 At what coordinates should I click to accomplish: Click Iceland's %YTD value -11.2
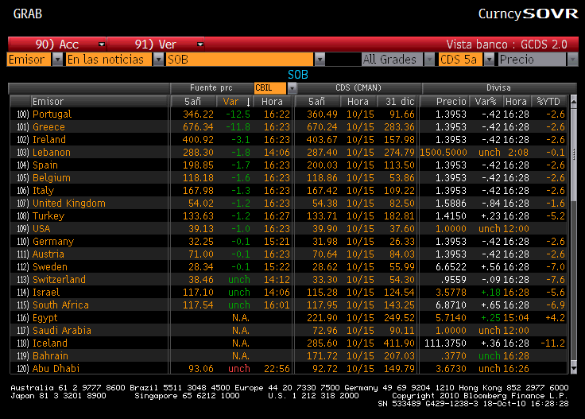tap(552, 343)
